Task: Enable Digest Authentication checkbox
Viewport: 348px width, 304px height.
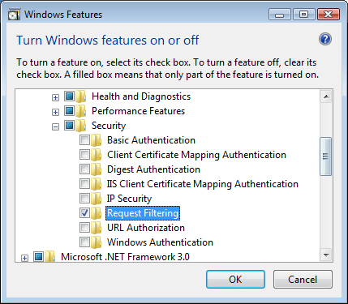Action: [84, 169]
